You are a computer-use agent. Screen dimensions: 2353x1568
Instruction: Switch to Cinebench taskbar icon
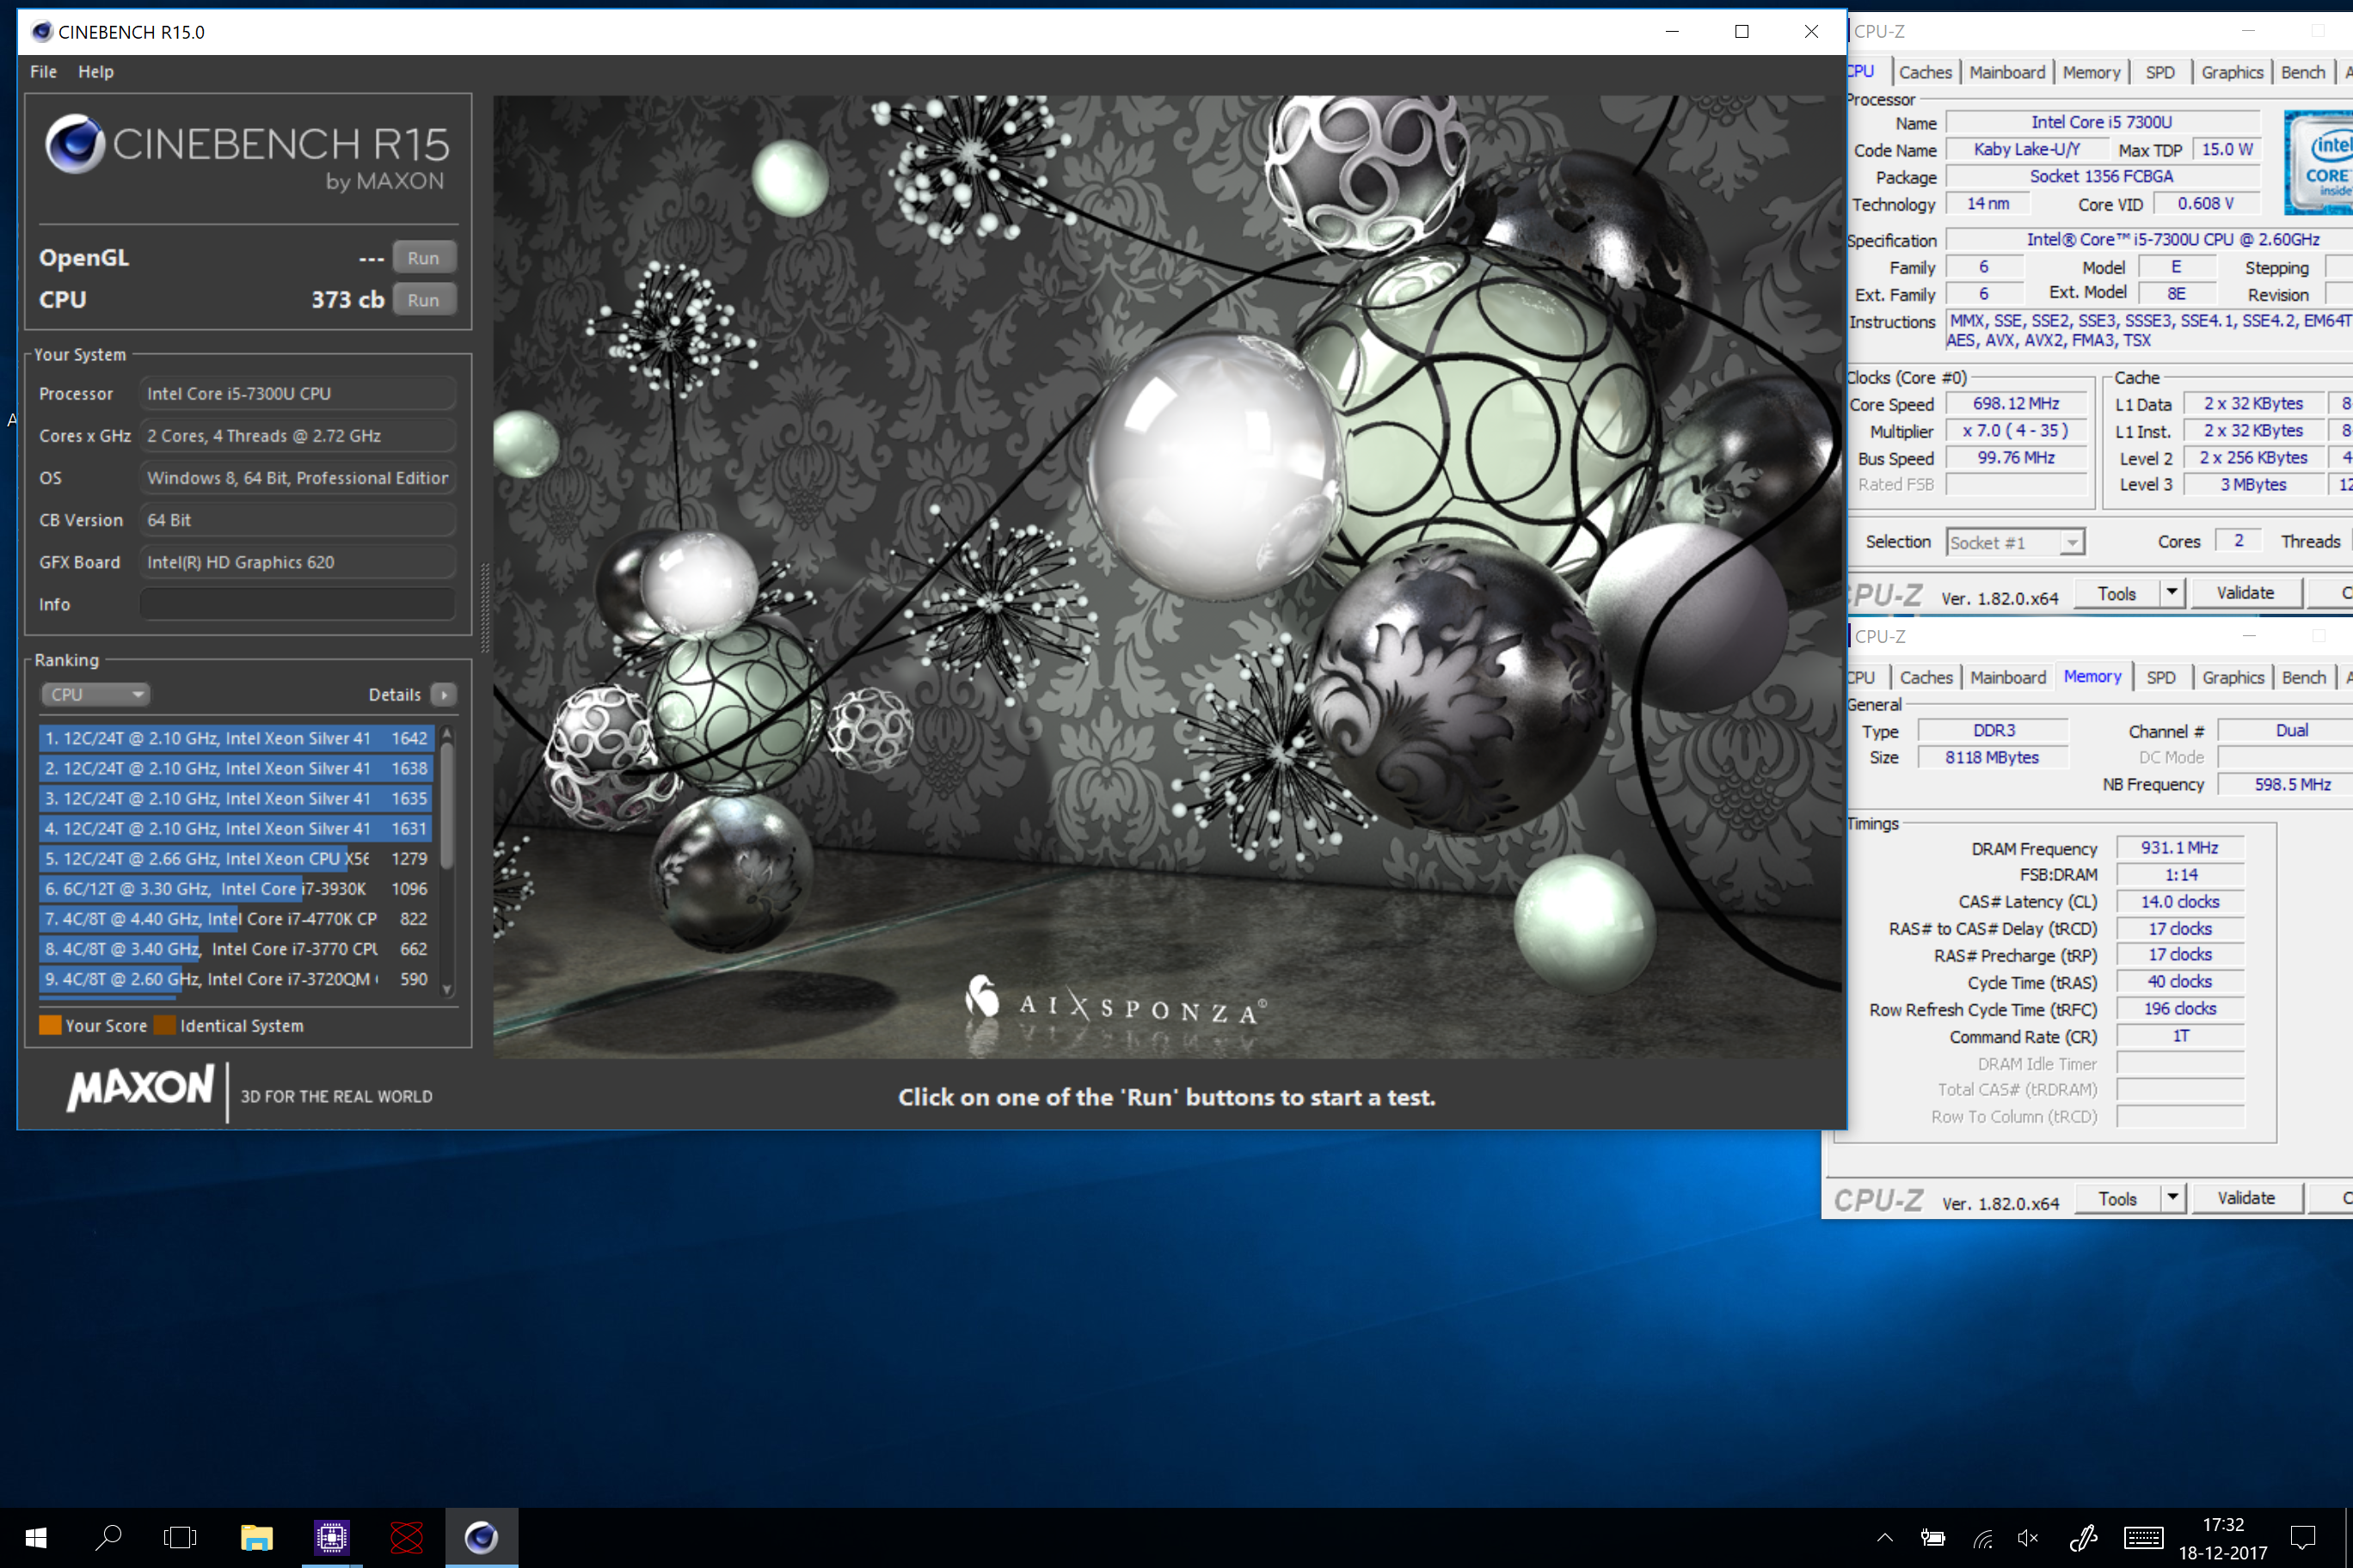[x=482, y=1537]
